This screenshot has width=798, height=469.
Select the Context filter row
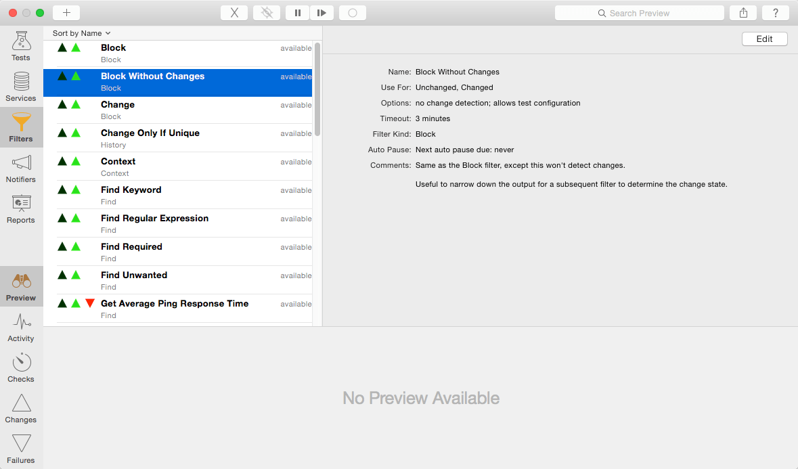click(x=177, y=167)
